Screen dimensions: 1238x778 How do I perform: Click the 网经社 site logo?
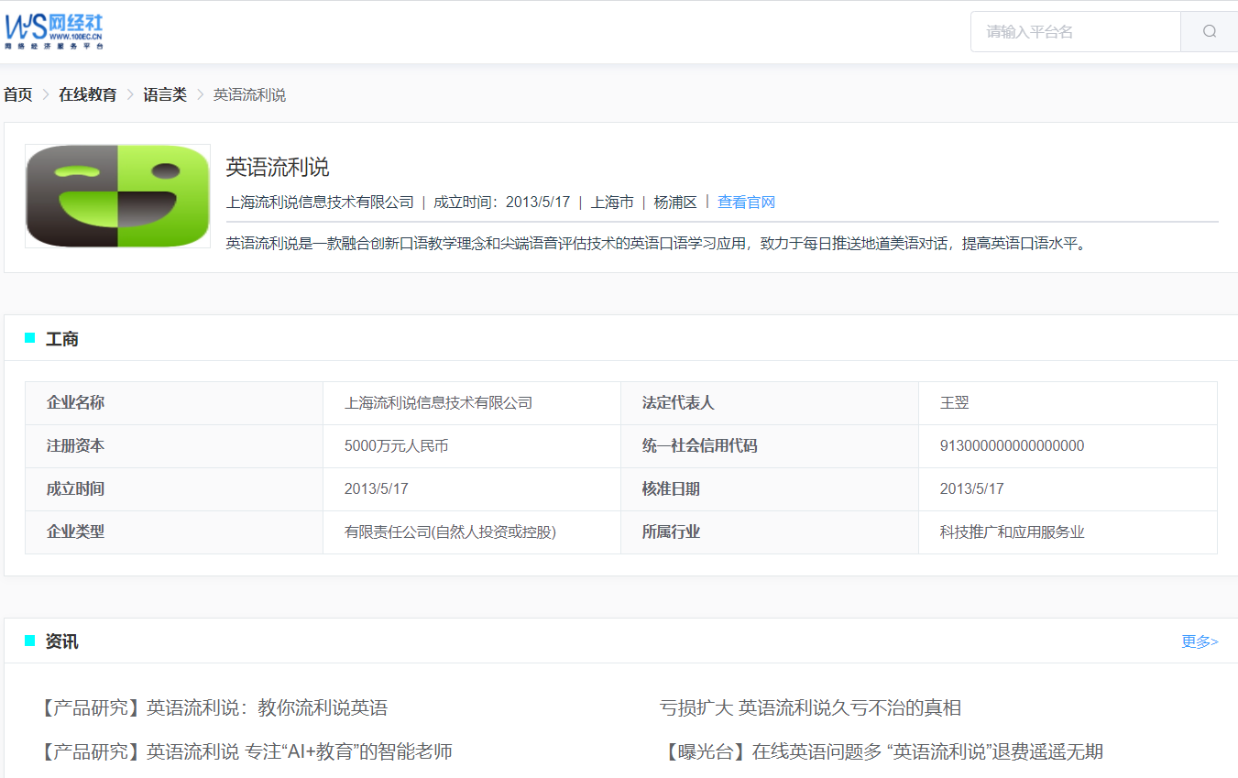tap(54, 31)
